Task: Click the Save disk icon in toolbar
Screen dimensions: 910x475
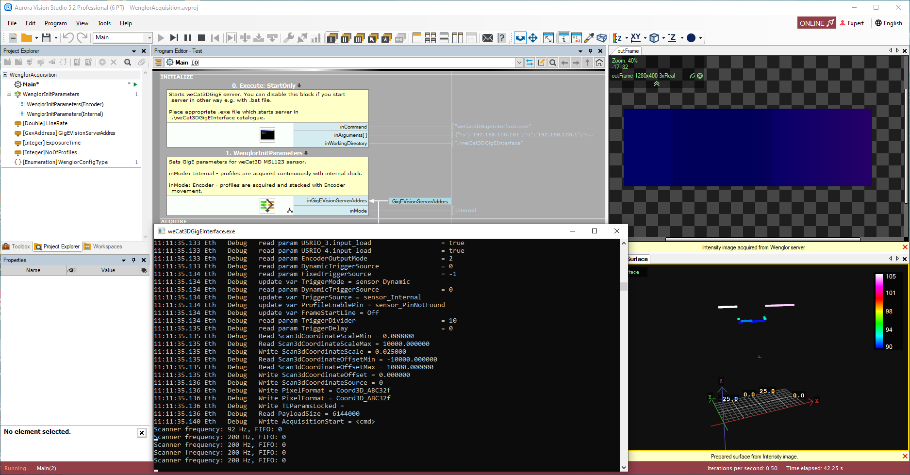Action: pyautogui.click(x=46, y=38)
